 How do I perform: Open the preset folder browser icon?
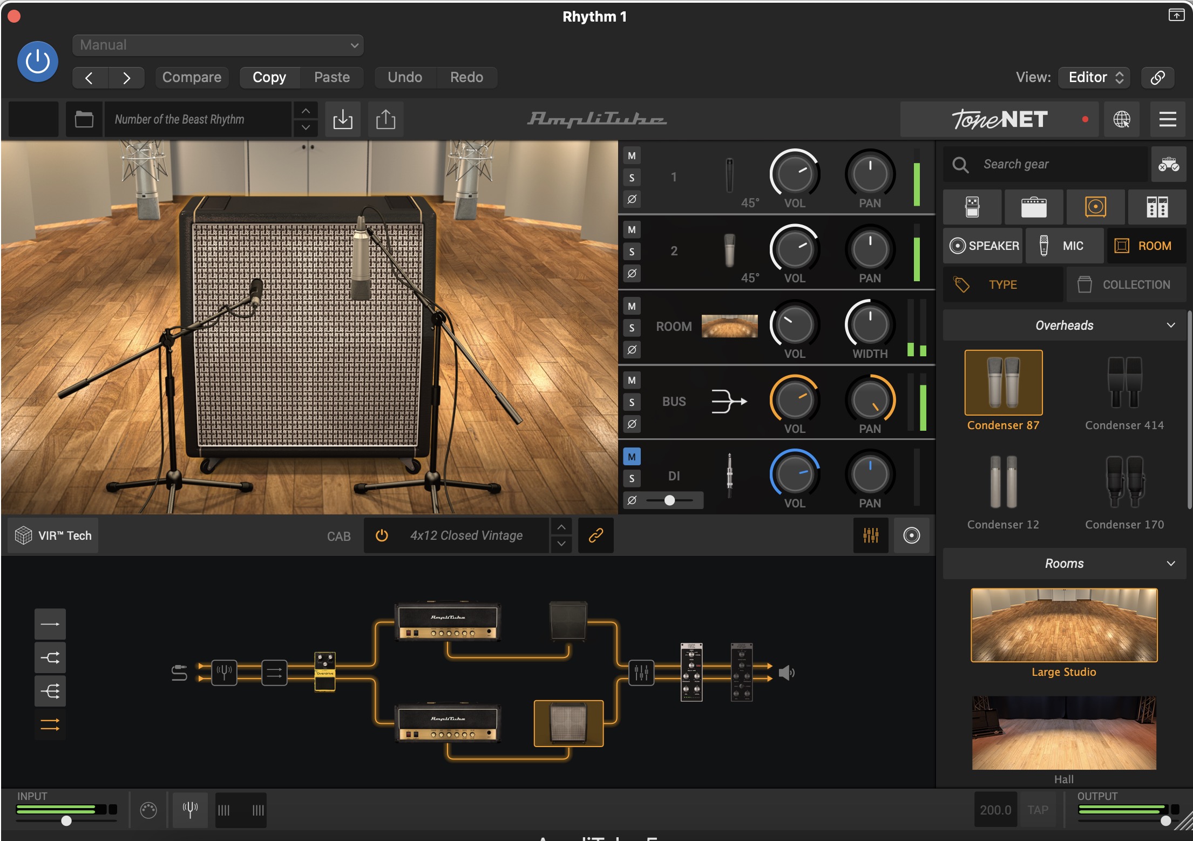pos(84,119)
